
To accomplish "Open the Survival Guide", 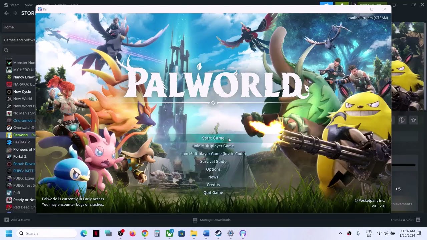I will coord(213,161).
